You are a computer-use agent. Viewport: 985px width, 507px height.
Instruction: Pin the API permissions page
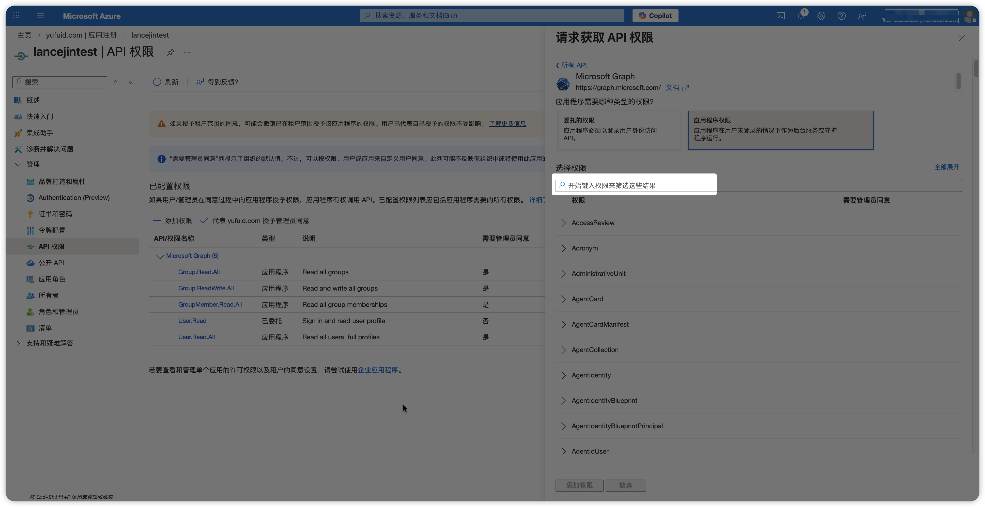pyautogui.click(x=171, y=52)
